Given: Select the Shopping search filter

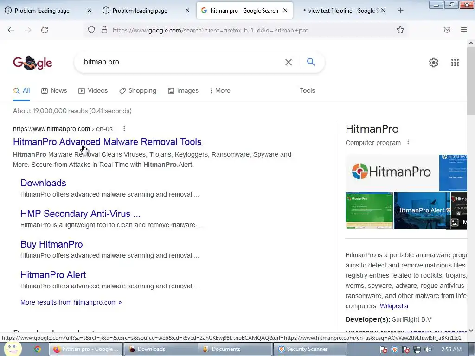Looking at the screenshot, I should click(x=138, y=90).
